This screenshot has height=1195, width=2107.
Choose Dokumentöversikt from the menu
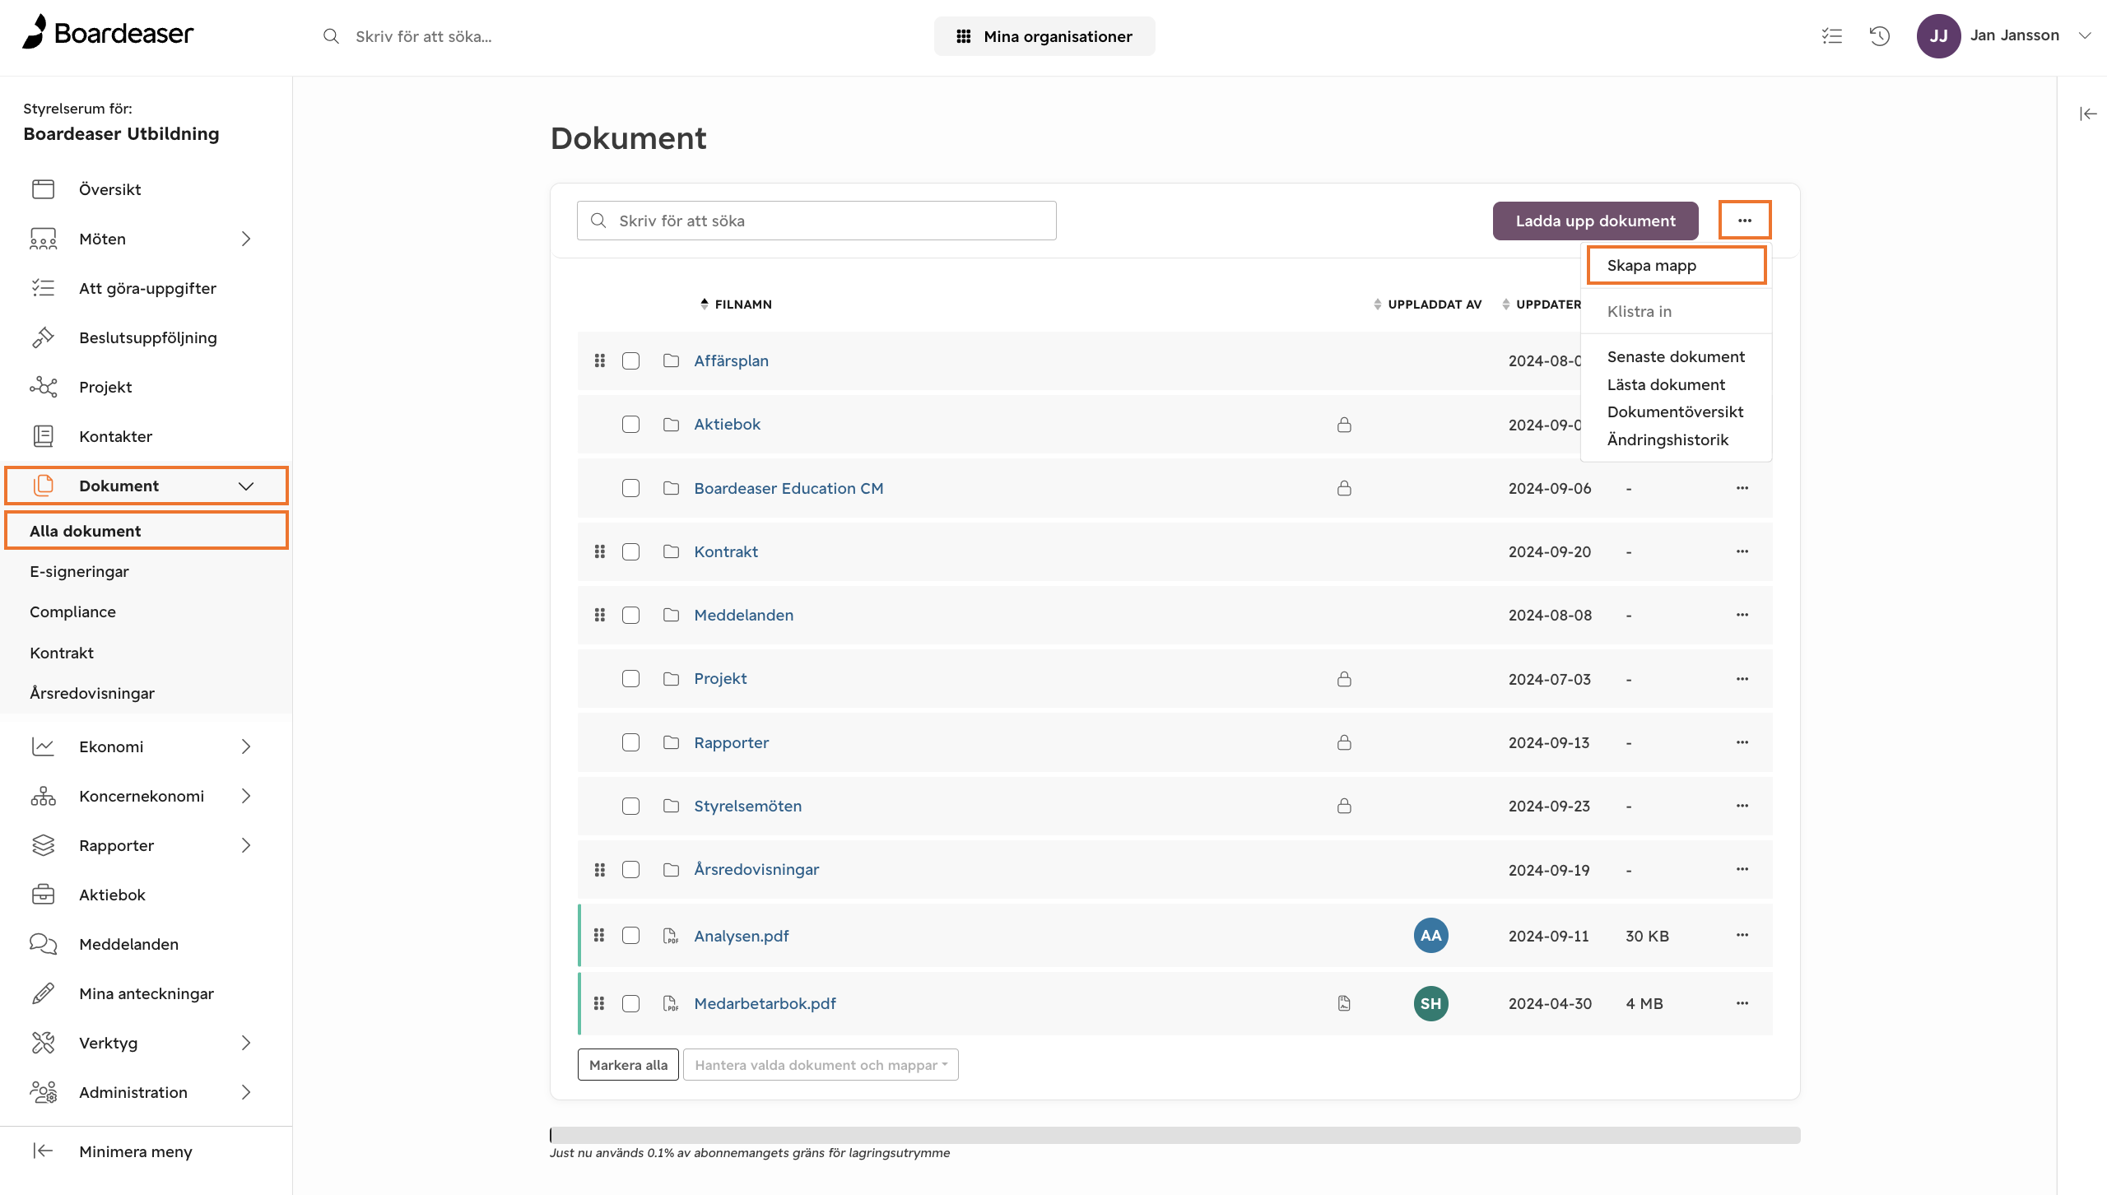coord(1675,412)
